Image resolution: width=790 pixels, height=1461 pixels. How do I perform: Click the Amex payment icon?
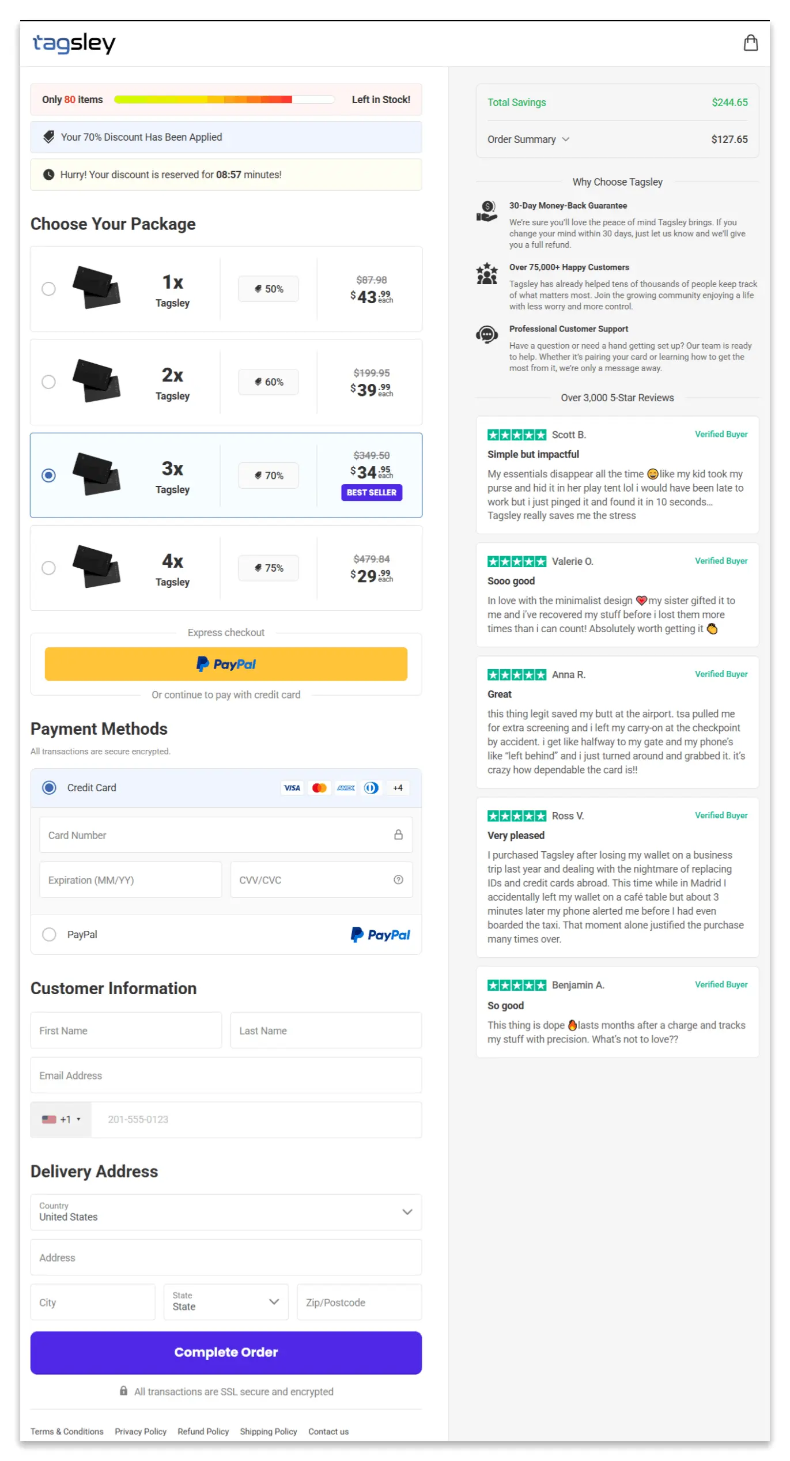pyautogui.click(x=345, y=788)
